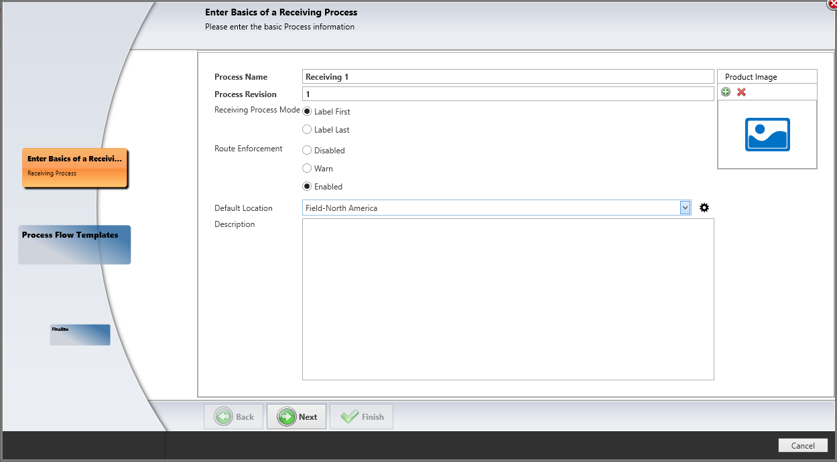
Task: Remove the product image using the red X icon
Action: pyautogui.click(x=741, y=92)
